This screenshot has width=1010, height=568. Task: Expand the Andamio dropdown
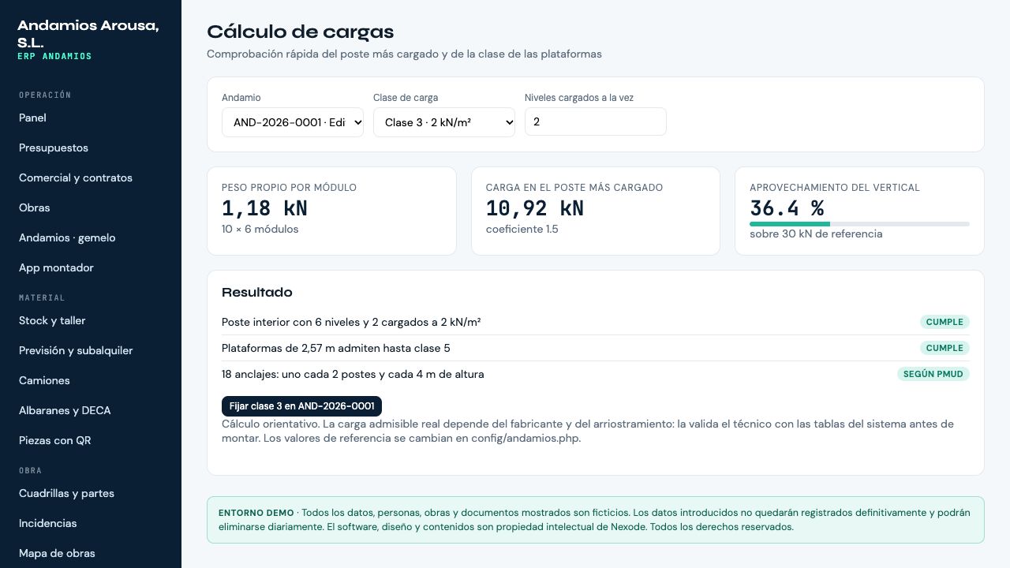293,122
